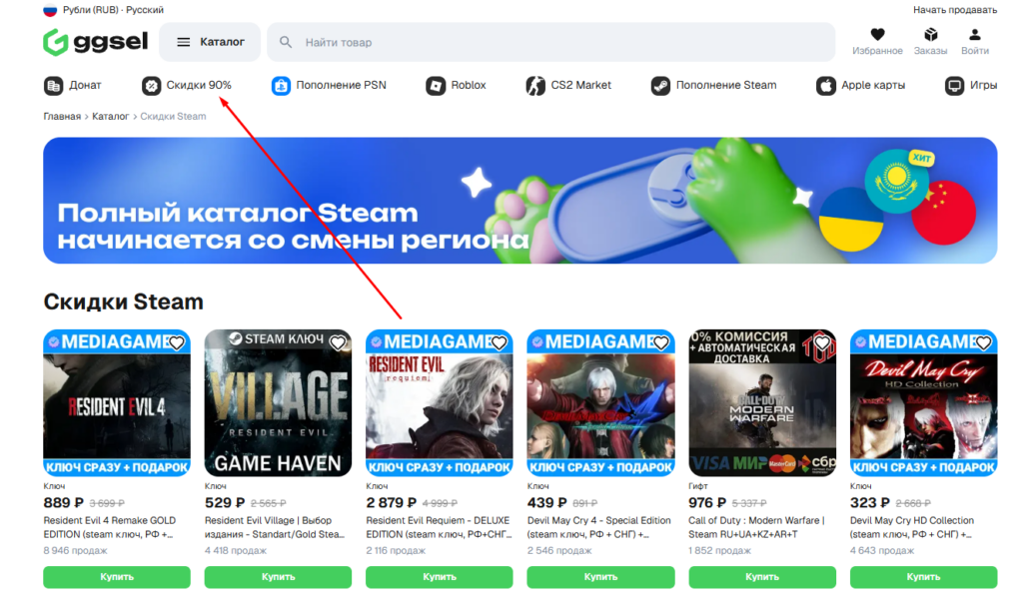
Task: Buy Devil May Cry HD Collection via Купить
Action: click(x=924, y=577)
